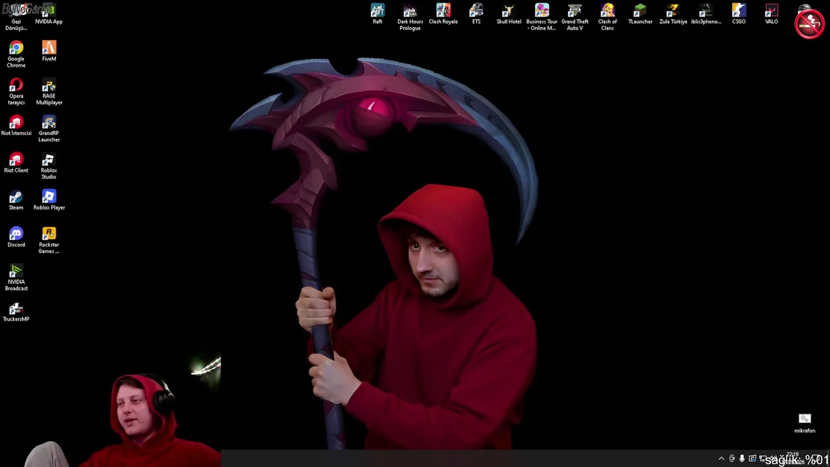Screen dimensions: 830x467
Task: Open the TLauncher desktop shortcut
Action: click(640, 14)
